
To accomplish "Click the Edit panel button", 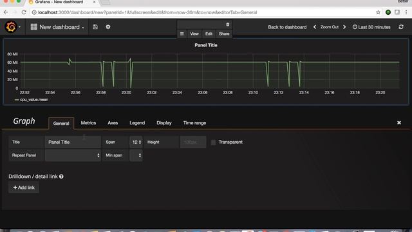I will point(209,34).
